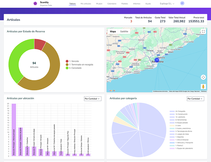Image resolution: width=211 pixels, height=162 pixels.
Task: Click the red Vencido donut segment
Action: pyautogui.click(x=39, y=44)
